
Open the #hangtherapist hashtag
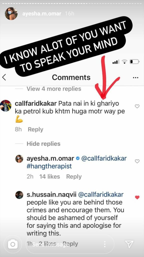[49, 166]
